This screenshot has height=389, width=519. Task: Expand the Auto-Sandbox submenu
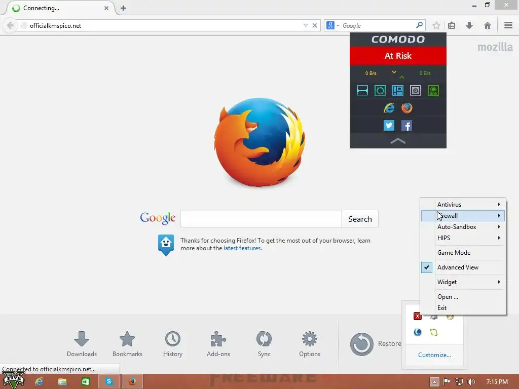[463, 226]
